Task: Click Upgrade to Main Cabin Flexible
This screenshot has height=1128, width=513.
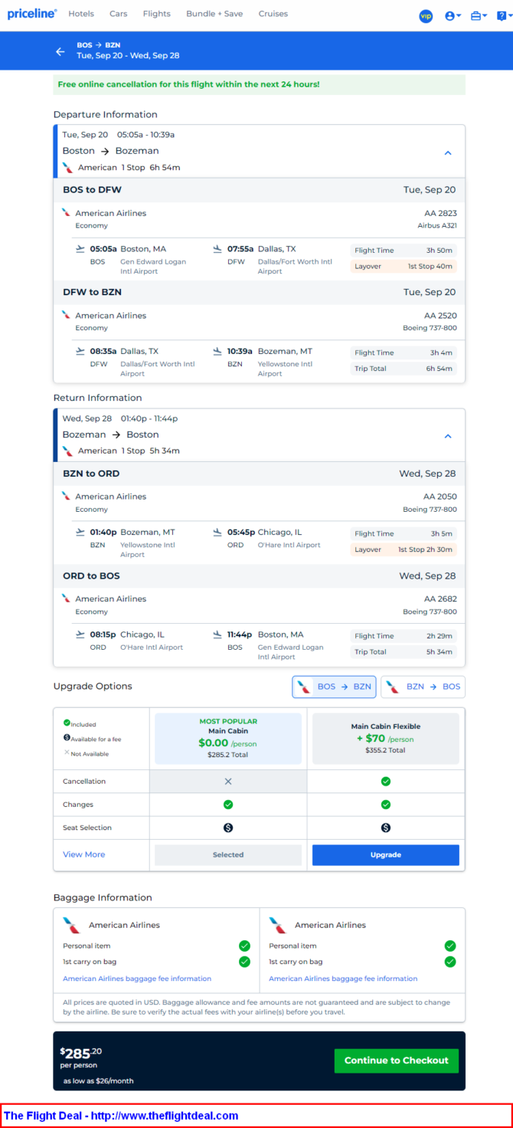Action: point(386,855)
